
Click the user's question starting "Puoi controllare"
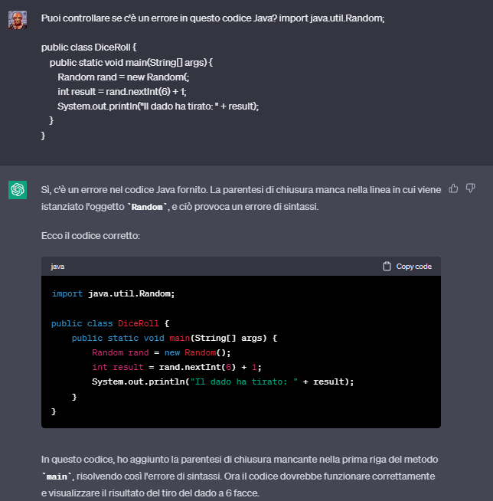(213, 17)
